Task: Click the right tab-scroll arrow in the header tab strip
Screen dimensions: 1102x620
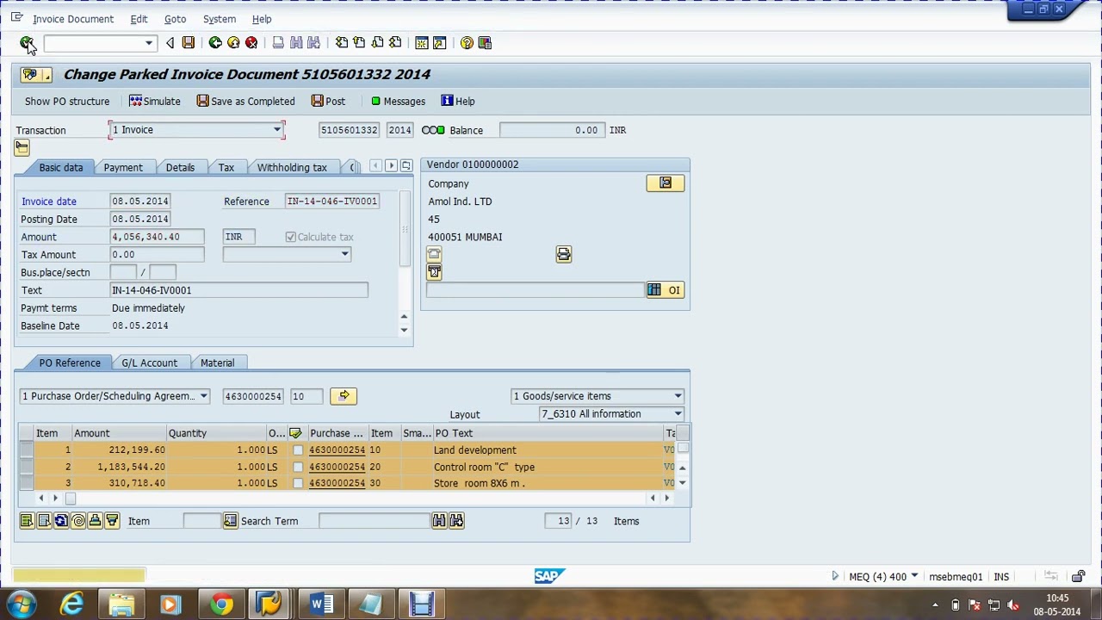Action: [x=391, y=165]
